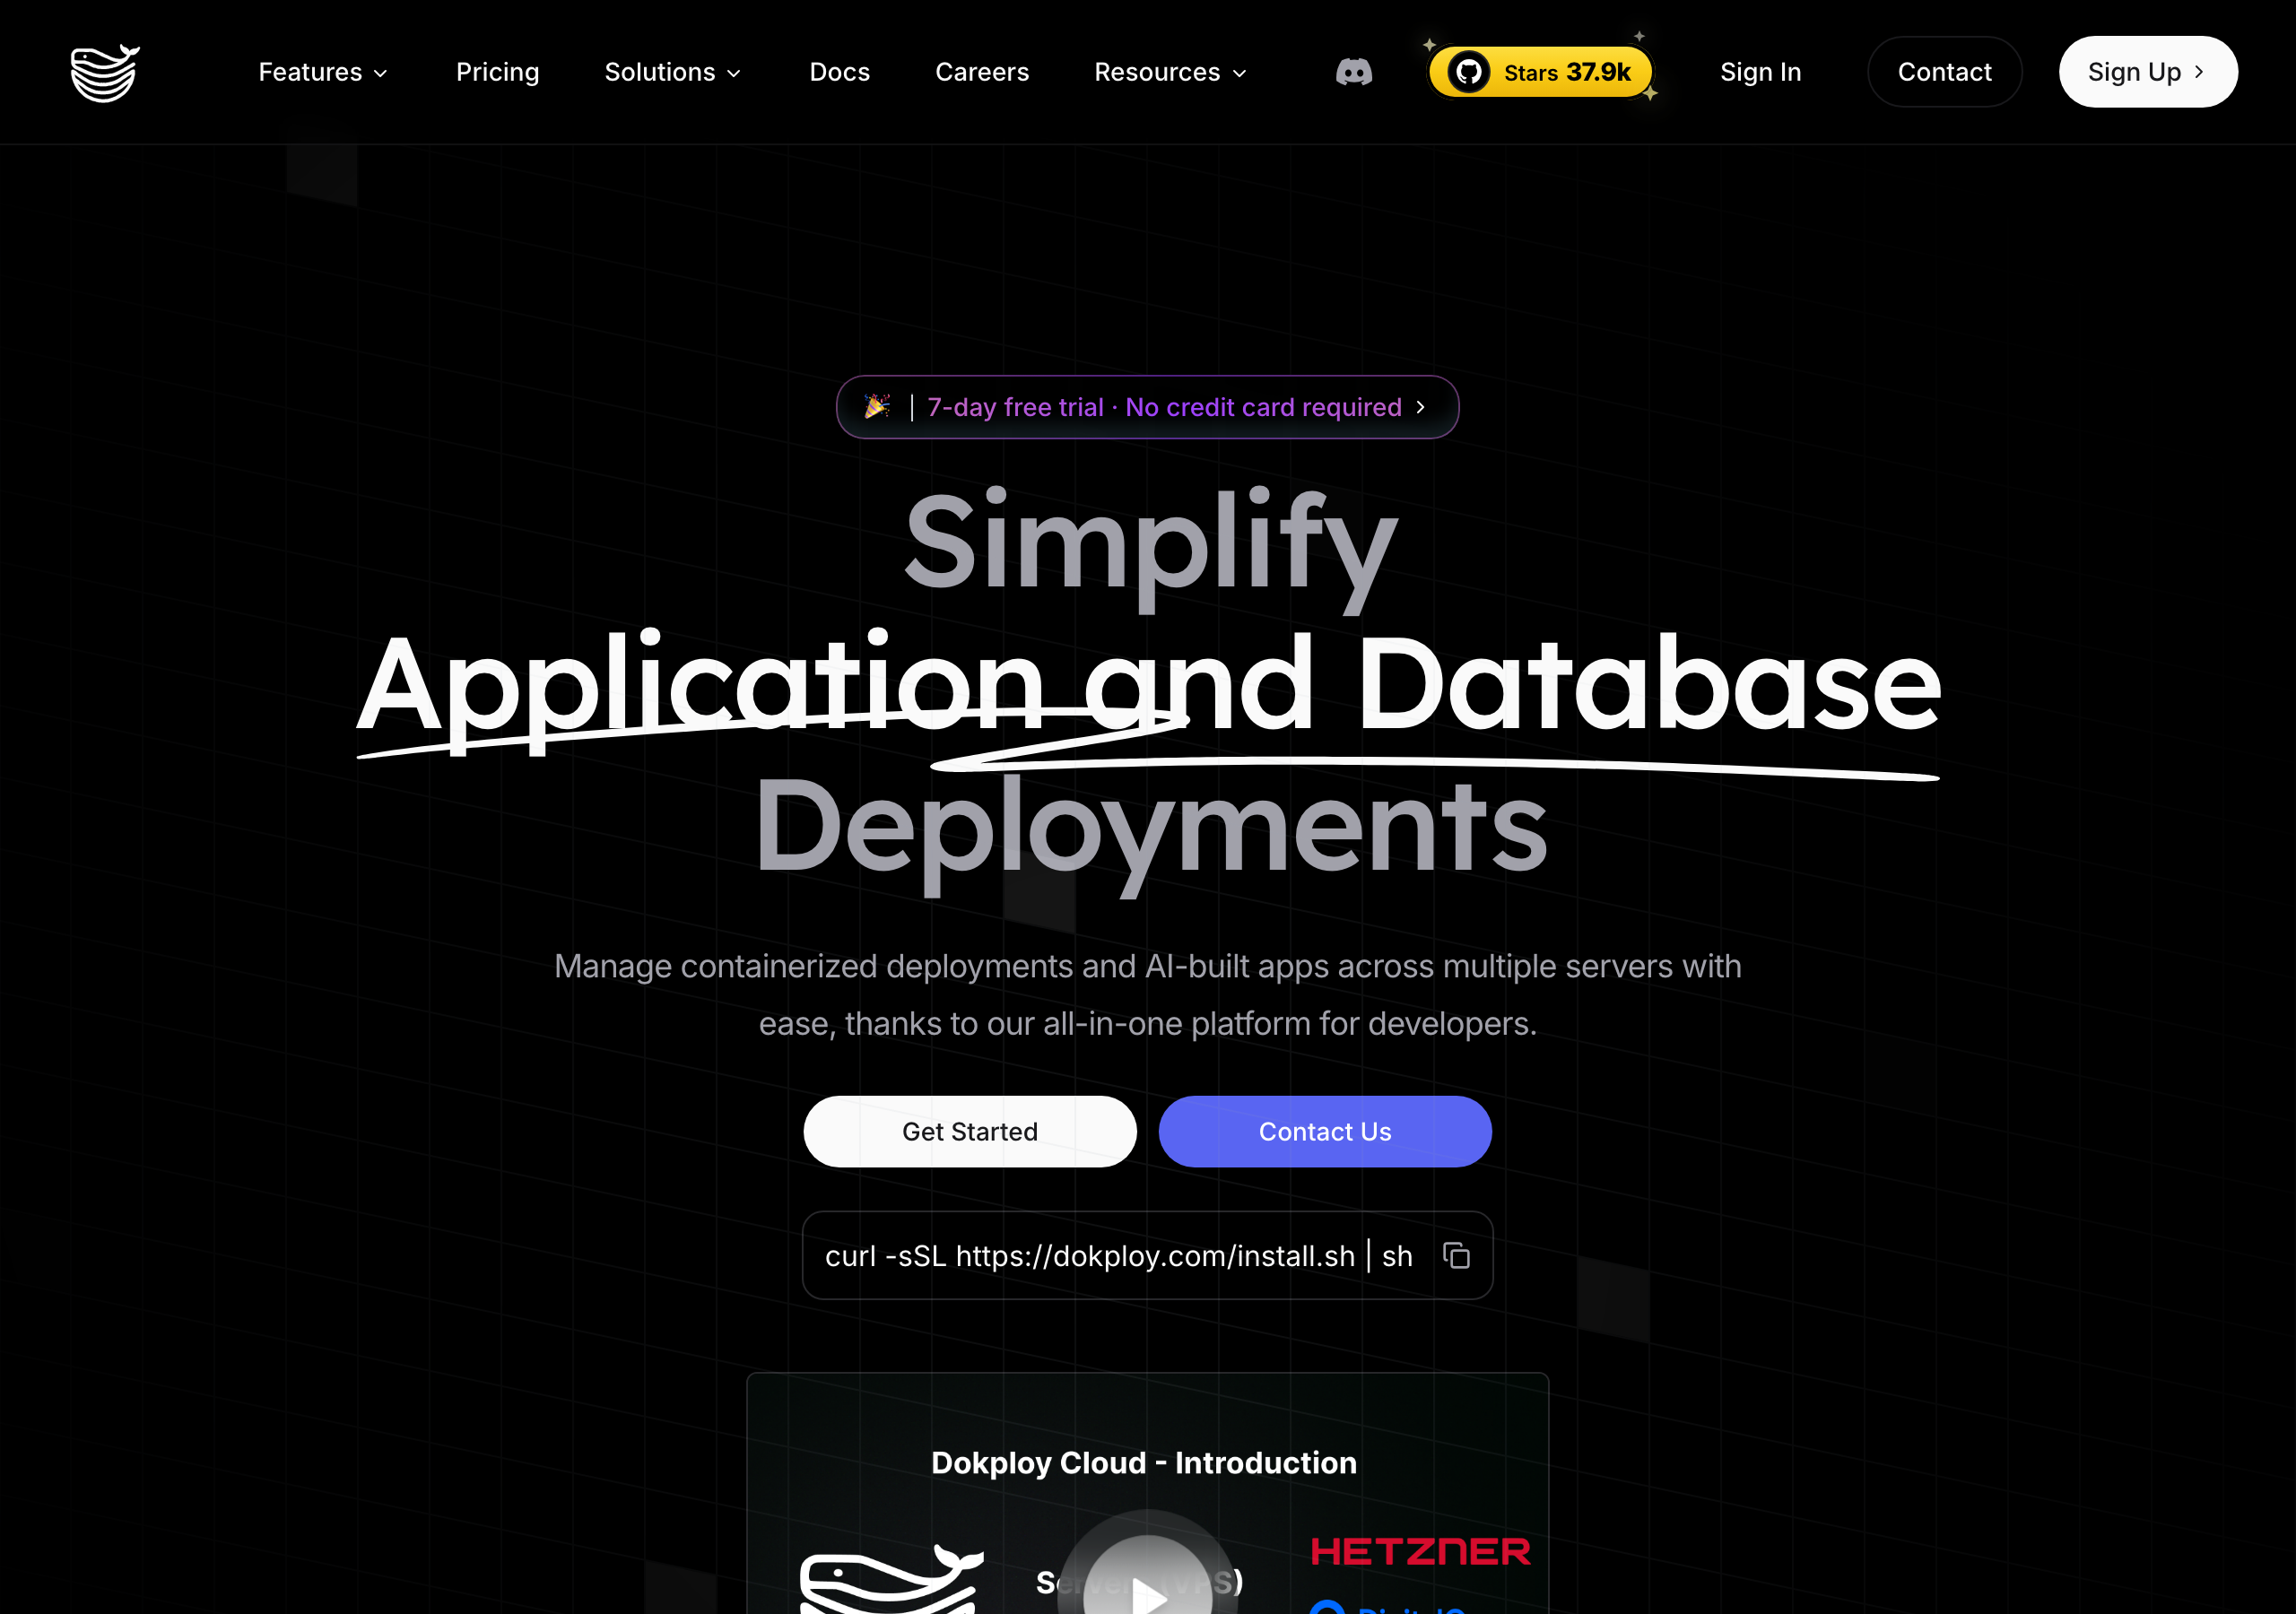This screenshot has height=1614, width=2296.
Task: Go to the Pricing page
Action: [497, 72]
